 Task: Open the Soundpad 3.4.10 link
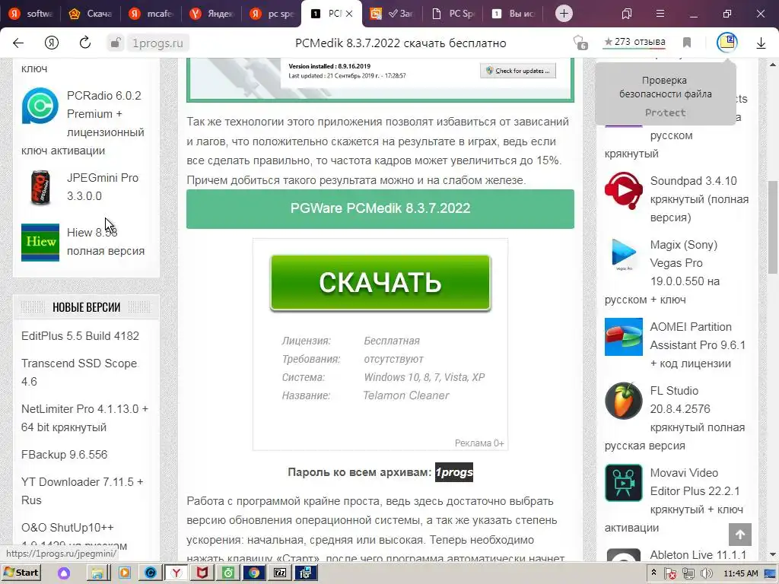tap(700, 199)
